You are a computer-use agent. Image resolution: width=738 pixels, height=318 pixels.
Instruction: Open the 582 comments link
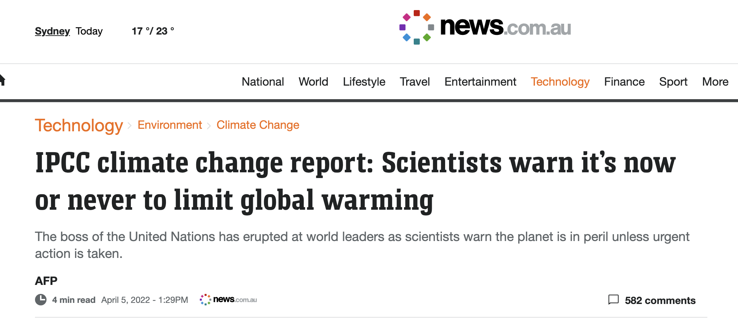660,300
